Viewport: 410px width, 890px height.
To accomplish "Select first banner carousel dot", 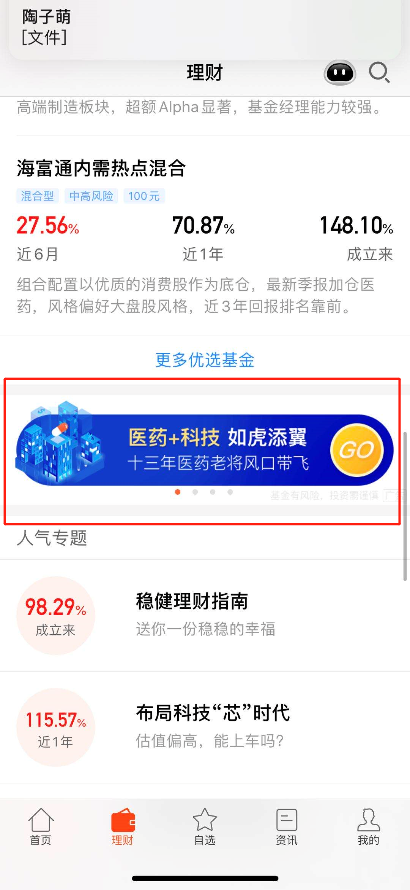I will [178, 492].
